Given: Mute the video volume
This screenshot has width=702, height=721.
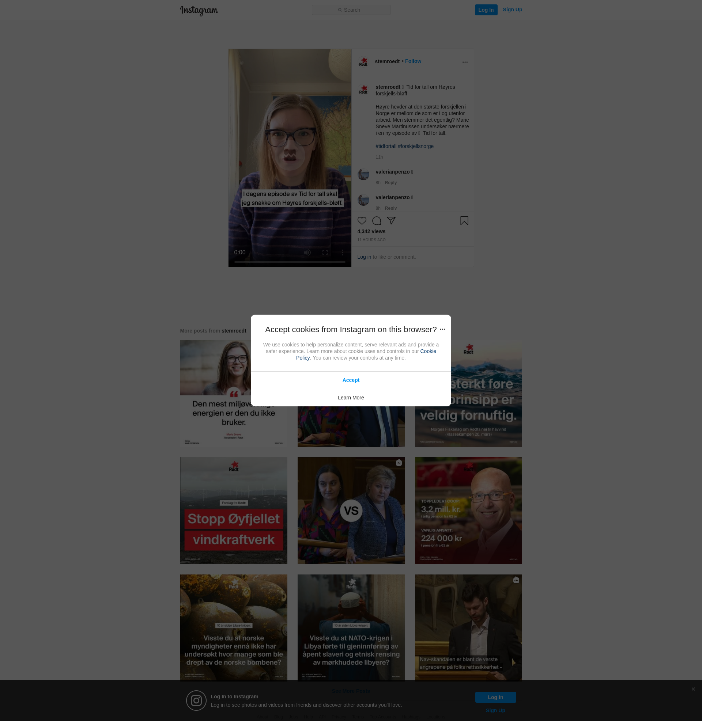Looking at the screenshot, I should click(307, 253).
